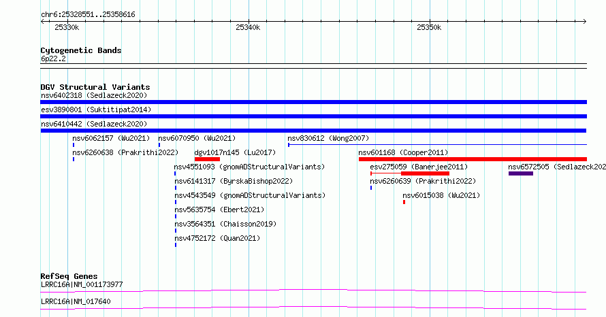606x317 pixels.
Task: Click the thin blue line of nsv830612
Action: [x=438, y=145]
